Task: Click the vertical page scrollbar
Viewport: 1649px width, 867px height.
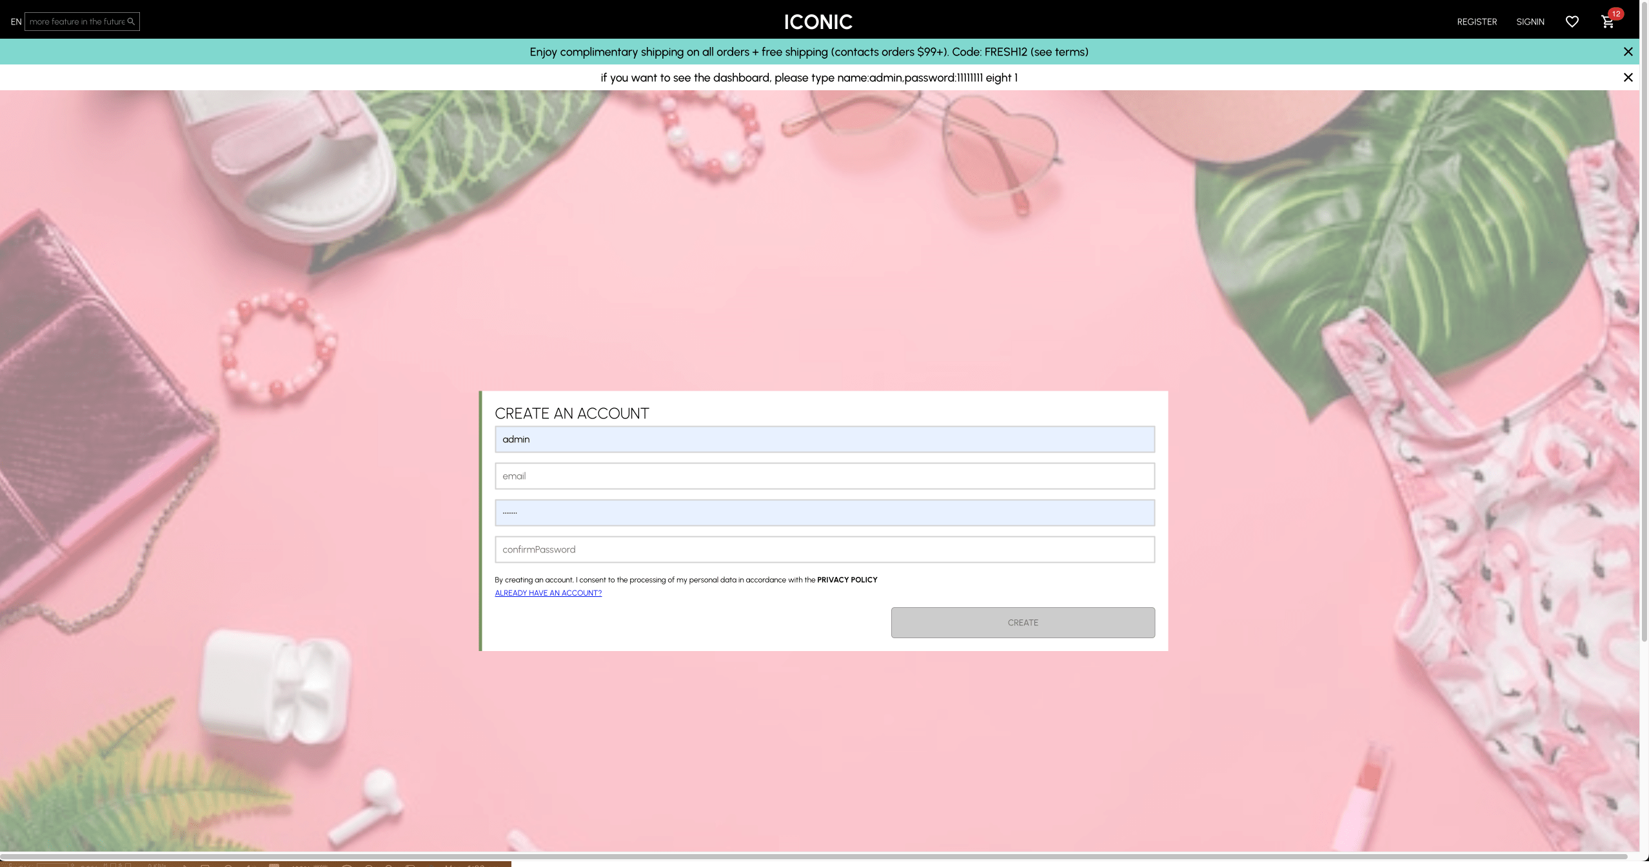Action: (1644, 322)
